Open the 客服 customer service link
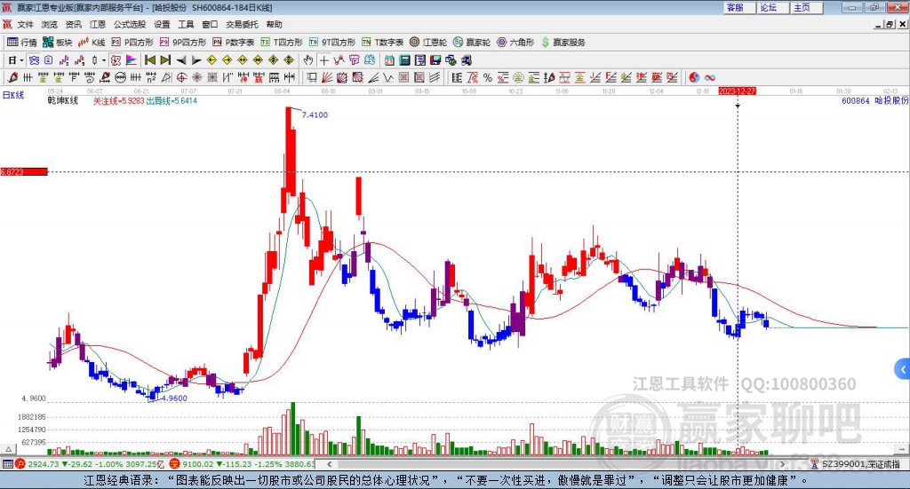The width and height of the screenshot is (910, 489). coord(738,7)
